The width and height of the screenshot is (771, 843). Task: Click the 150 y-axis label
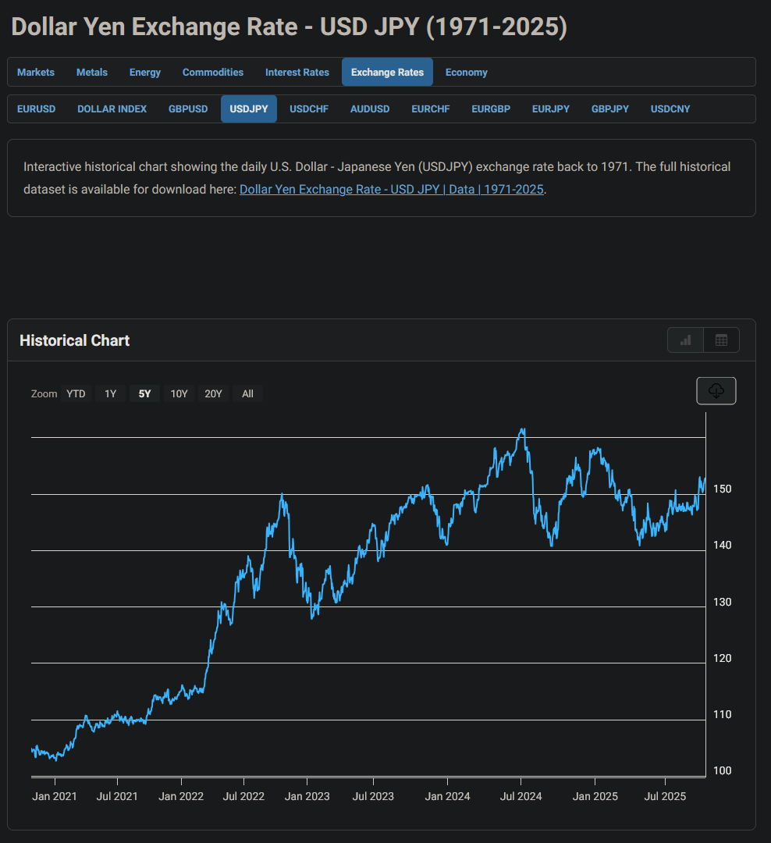pyautogui.click(x=722, y=489)
